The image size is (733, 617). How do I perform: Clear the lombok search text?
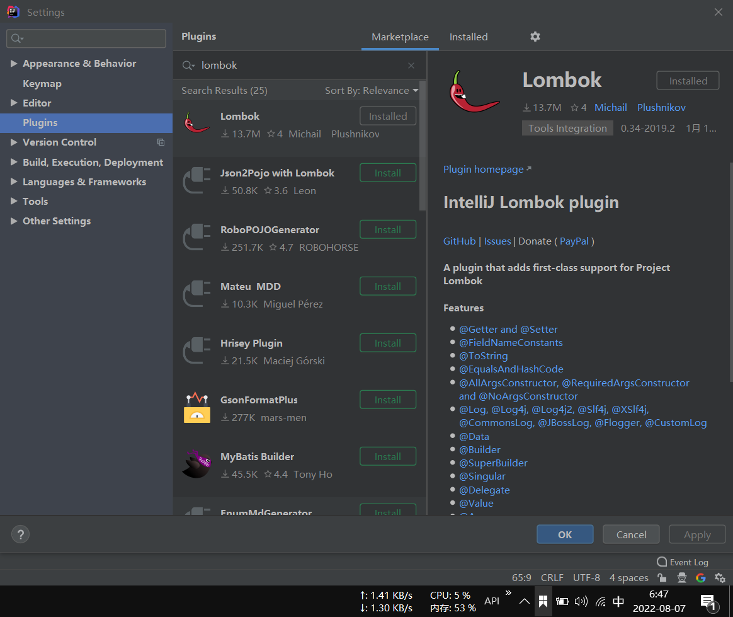[411, 66]
